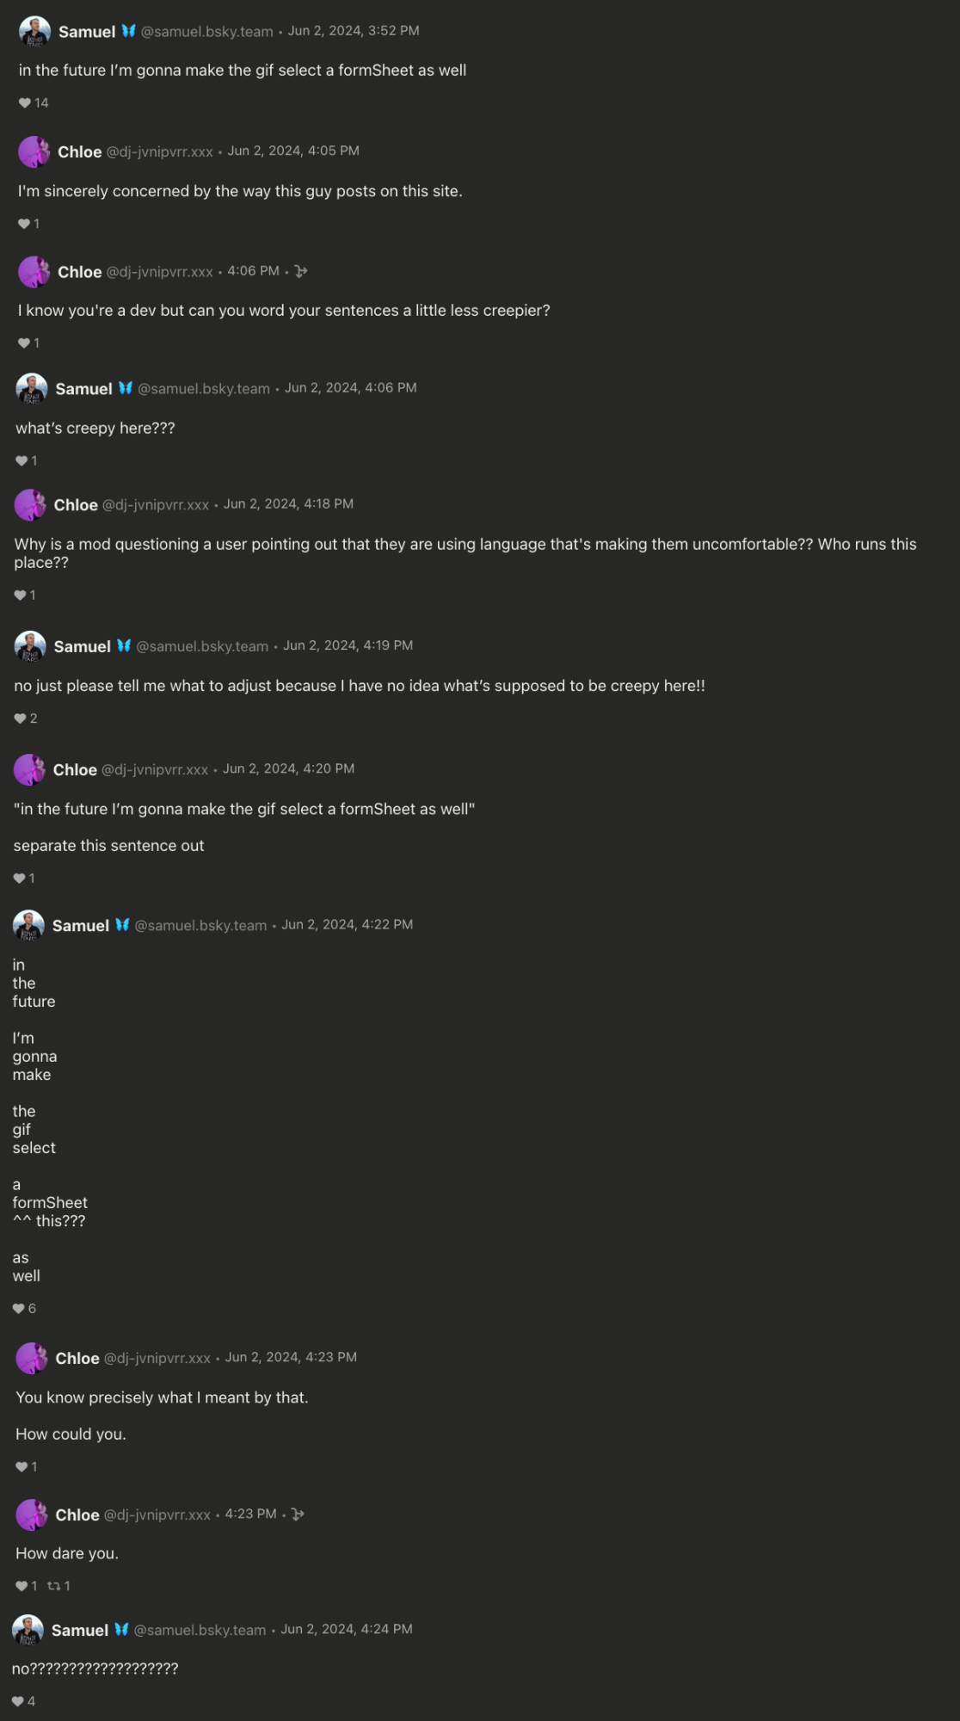Open @dj-jvnipvrr.xxx handle at 4:18 PM

pyautogui.click(x=156, y=505)
